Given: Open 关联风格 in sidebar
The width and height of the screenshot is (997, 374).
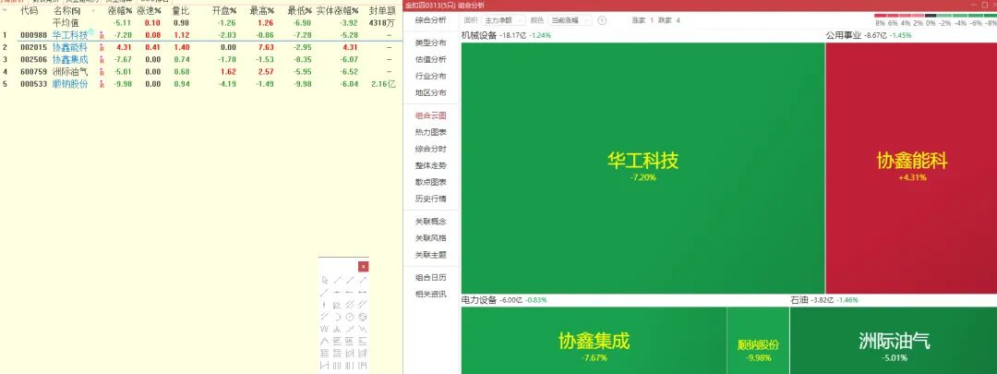Looking at the screenshot, I should tap(430, 238).
